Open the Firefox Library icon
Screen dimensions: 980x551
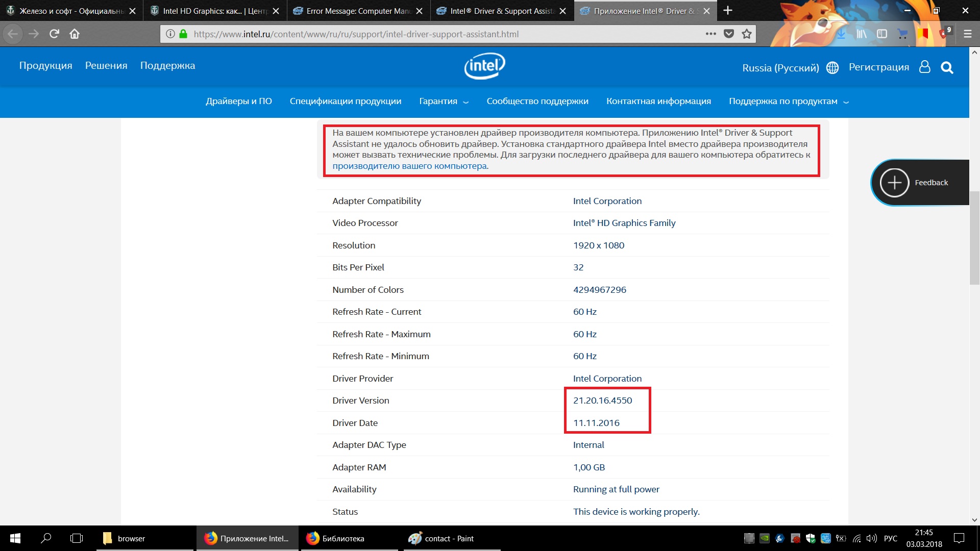coord(862,34)
